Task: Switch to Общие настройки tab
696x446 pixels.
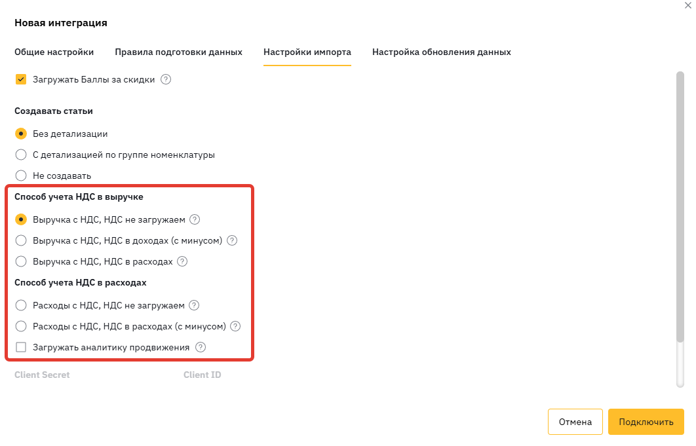Action: coord(54,52)
